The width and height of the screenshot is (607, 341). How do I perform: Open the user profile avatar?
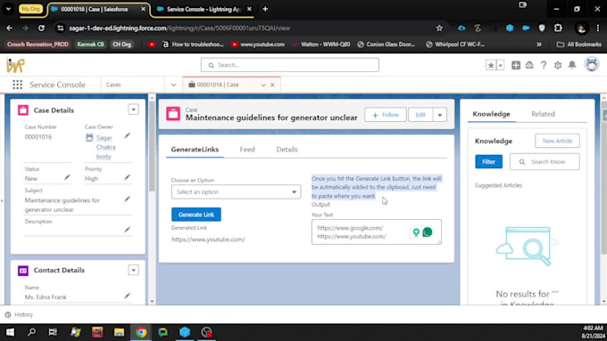592,64
